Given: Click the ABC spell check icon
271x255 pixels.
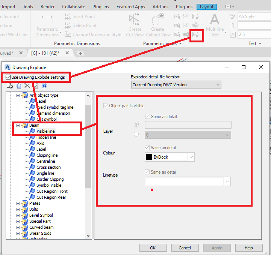Looking at the screenshot, I should (x=232, y=16).
